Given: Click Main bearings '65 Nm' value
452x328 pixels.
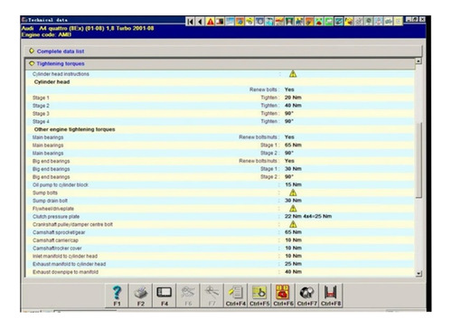Looking at the screenshot, I should pyautogui.click(x=293, y=145).
